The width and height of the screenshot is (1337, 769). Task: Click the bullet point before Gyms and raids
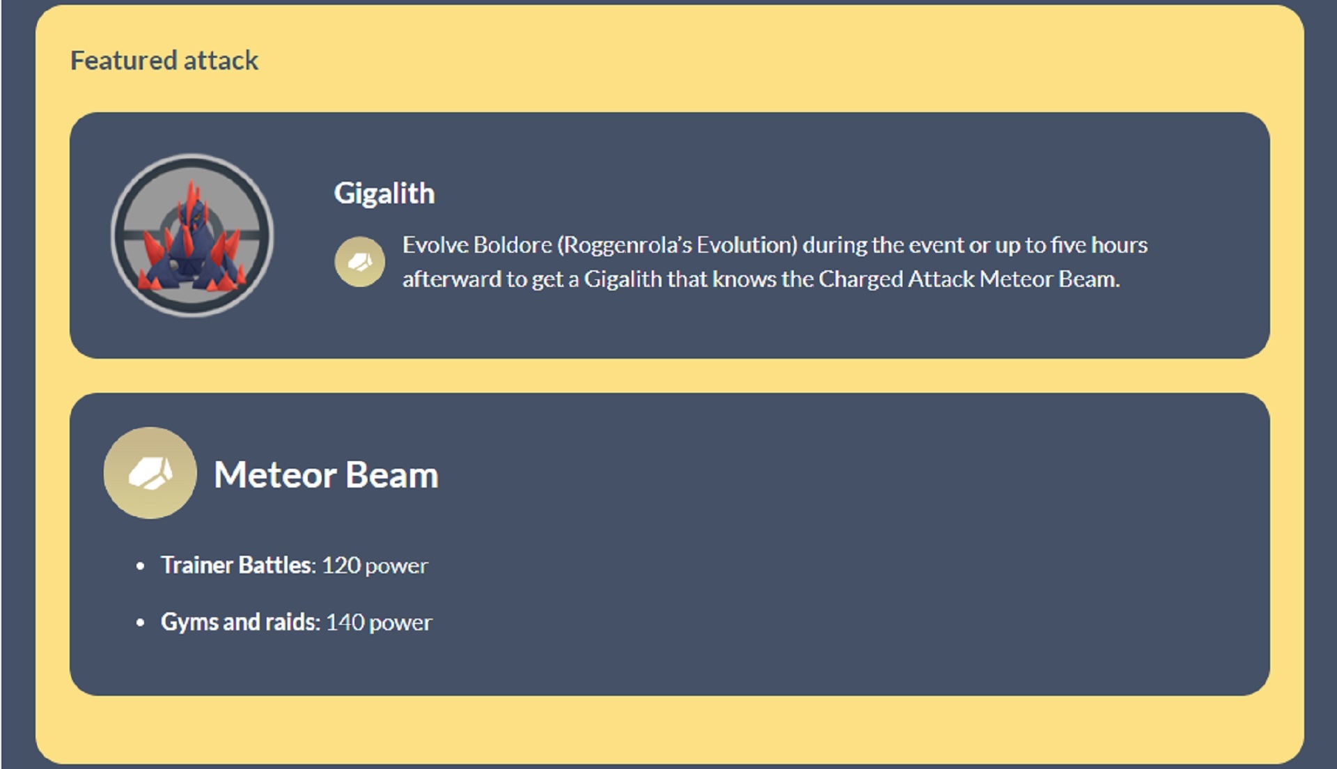[x=141, y=623]
